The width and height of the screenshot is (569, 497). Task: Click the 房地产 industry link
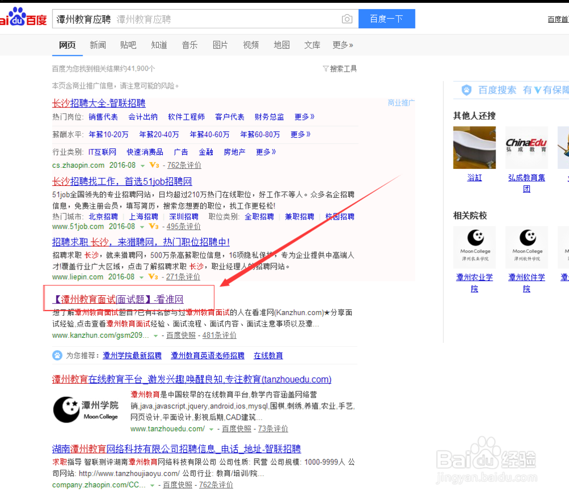234,152
